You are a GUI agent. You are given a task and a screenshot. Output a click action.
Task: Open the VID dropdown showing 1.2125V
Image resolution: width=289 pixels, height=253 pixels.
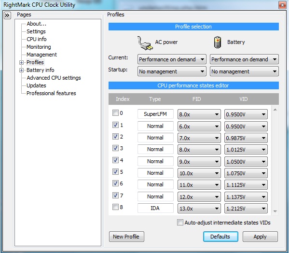click(246, 209)
